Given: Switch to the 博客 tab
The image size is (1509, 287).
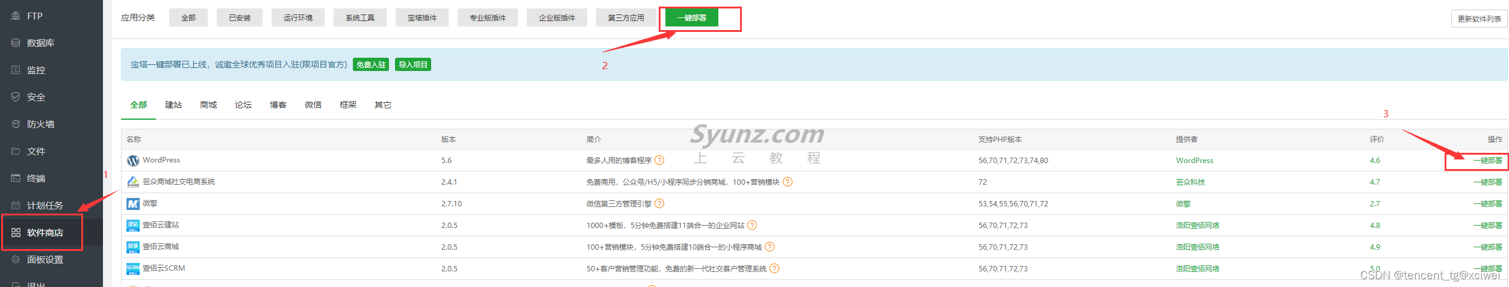Looking at the screenshot, I should coord(278,105).
